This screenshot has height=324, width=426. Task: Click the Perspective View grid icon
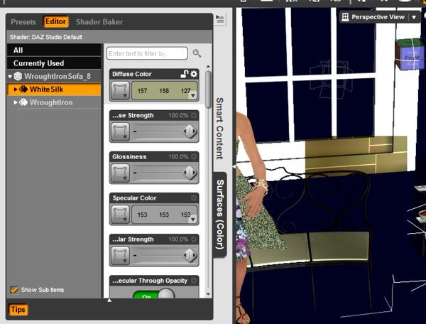tap(345, 17)
